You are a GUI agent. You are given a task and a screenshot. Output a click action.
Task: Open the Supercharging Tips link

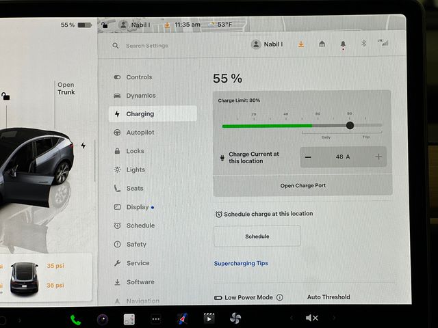241,263
